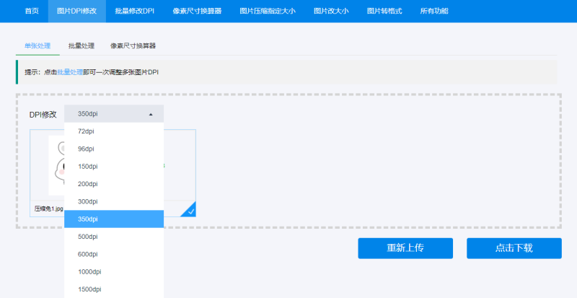Screen dimensions: 577x298
Task: Go to 图片改大小 nav item
Action: (x=331, y=11)
